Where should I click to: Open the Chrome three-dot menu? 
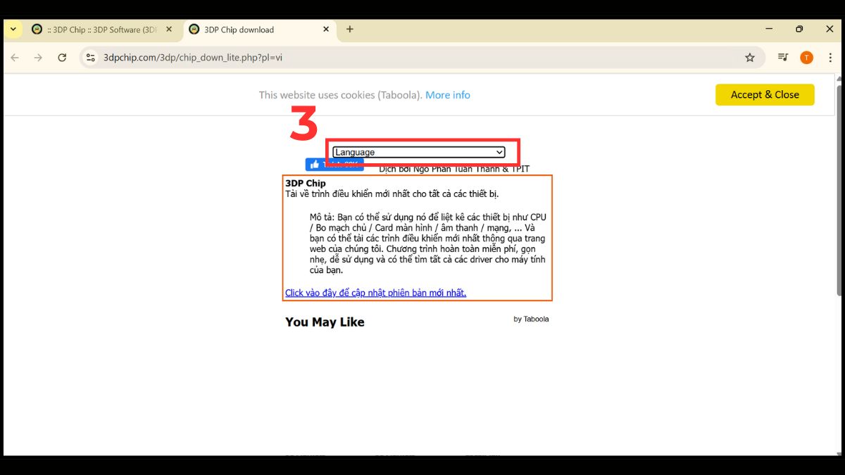[x=831, y=58]
